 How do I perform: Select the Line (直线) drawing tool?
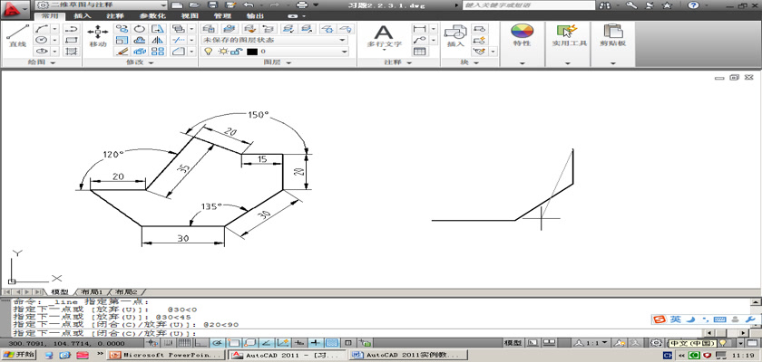17,36
